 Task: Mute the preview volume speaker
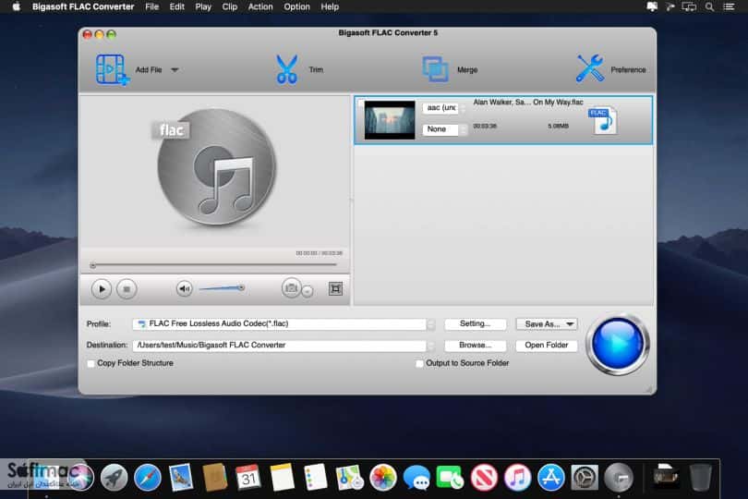184,288
